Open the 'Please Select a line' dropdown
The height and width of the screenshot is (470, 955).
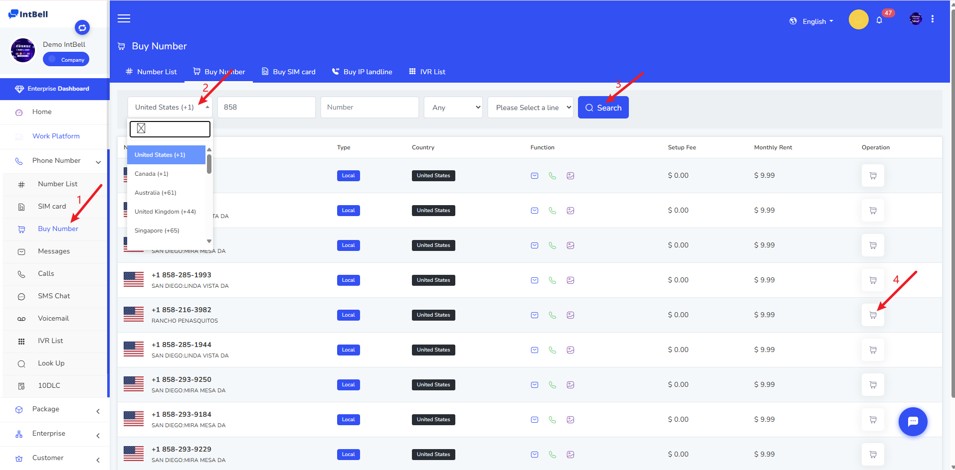(530, 108)
